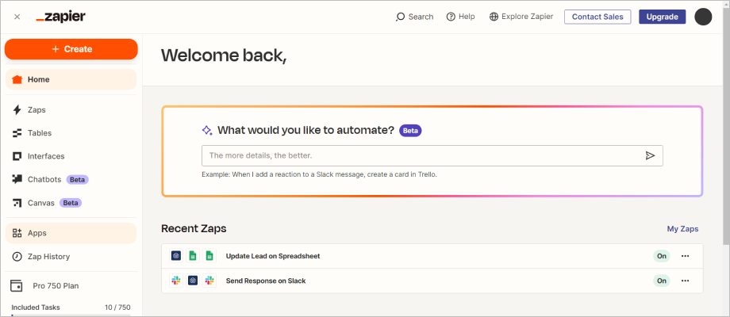
Task: Open the Help menu
Action: tap(460, 17)
